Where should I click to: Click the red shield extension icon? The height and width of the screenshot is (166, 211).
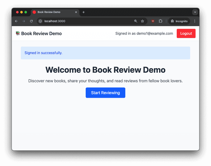pyautogui.click(x=153, y=21)
